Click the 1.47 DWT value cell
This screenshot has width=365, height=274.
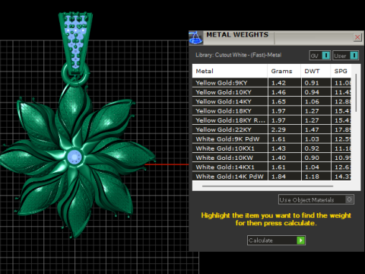316,129
